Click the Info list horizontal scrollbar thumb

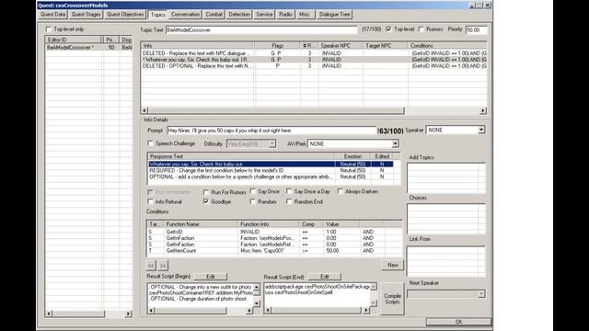tap(276, 110)
